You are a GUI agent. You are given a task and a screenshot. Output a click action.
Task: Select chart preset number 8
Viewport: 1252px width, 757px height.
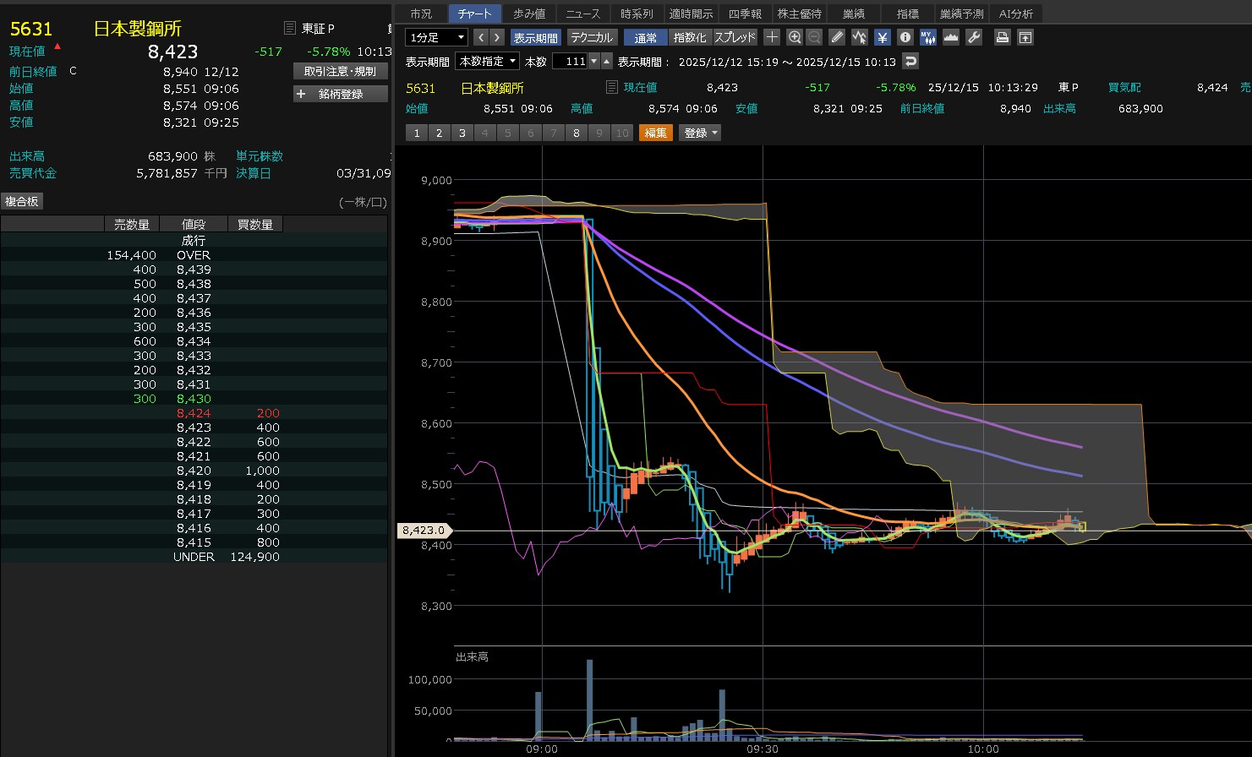click(577, 133)
